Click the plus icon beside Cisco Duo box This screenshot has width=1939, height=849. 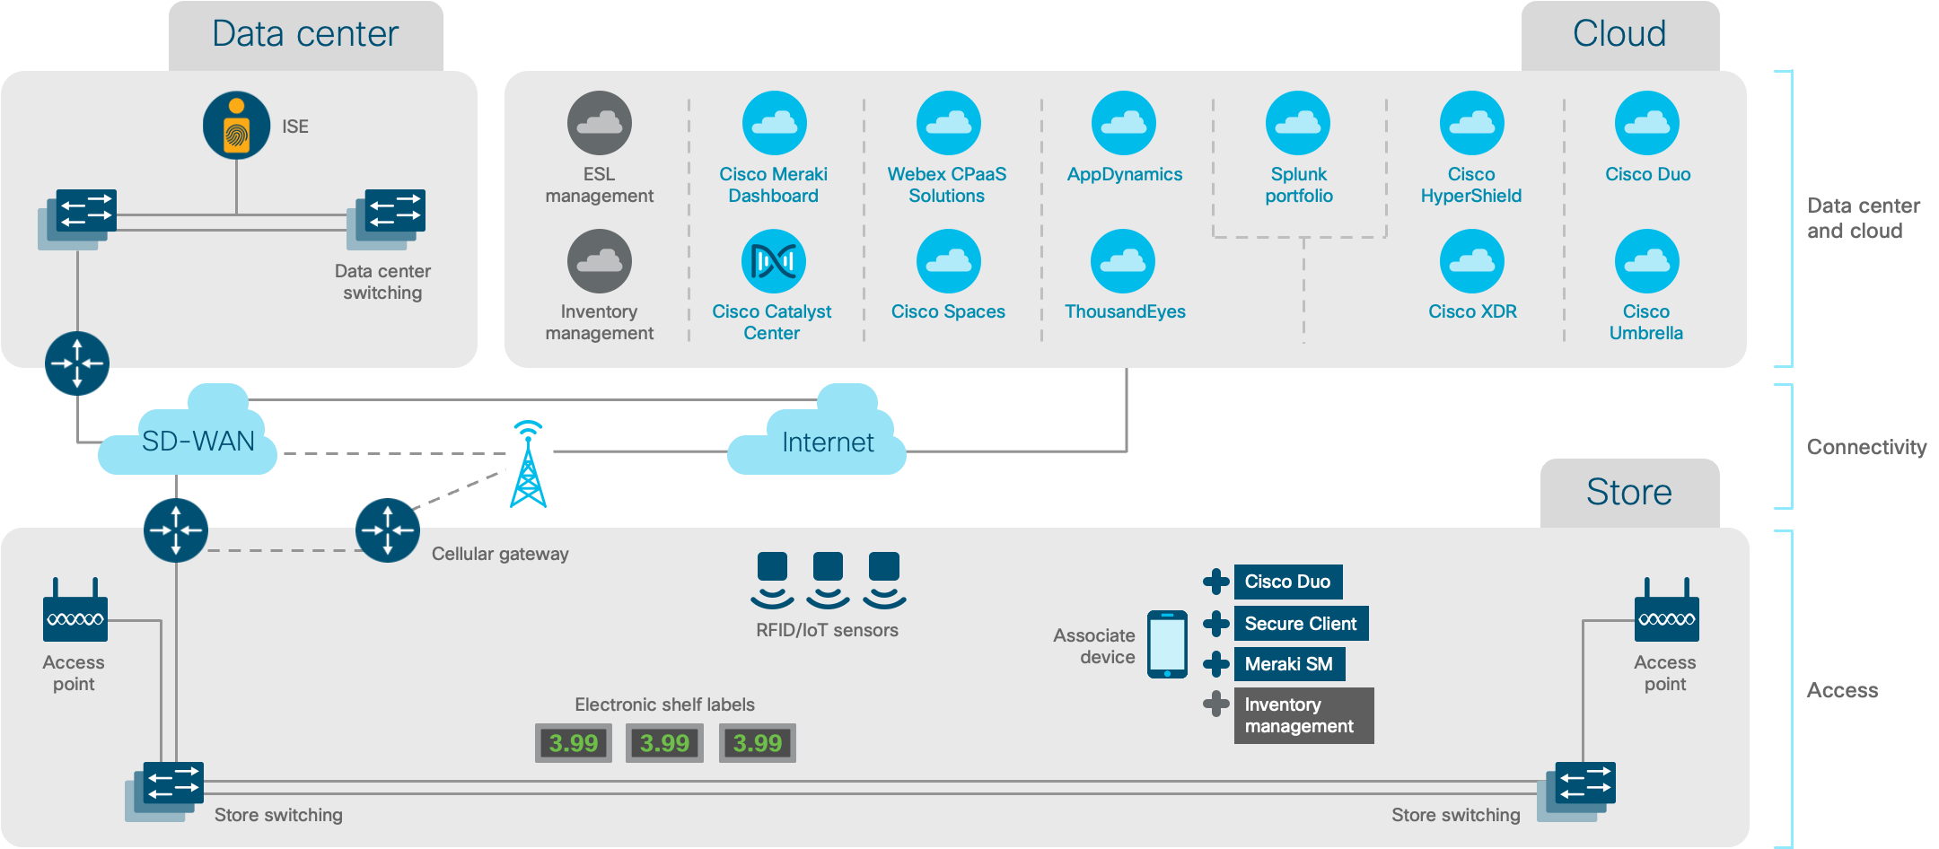[1216, 582]
